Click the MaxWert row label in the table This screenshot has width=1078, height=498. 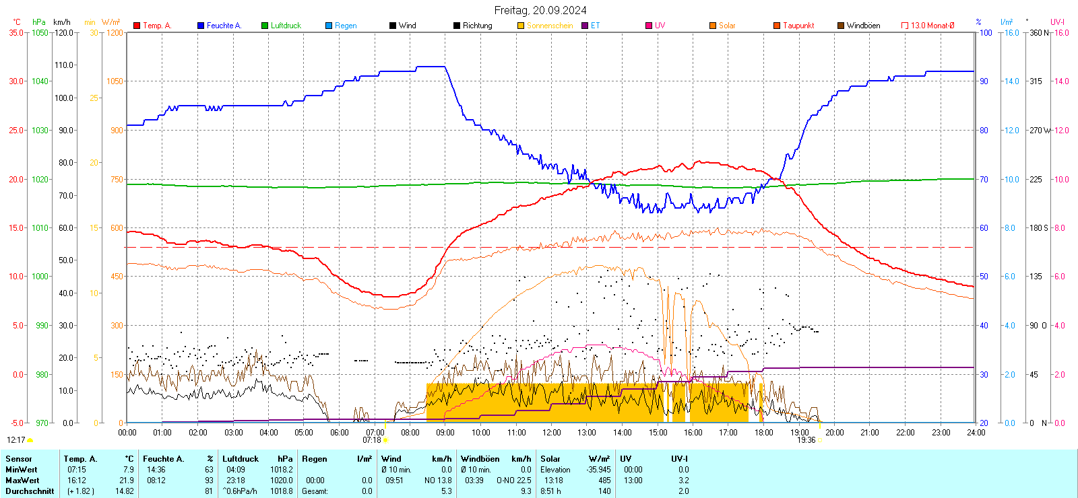22,481
